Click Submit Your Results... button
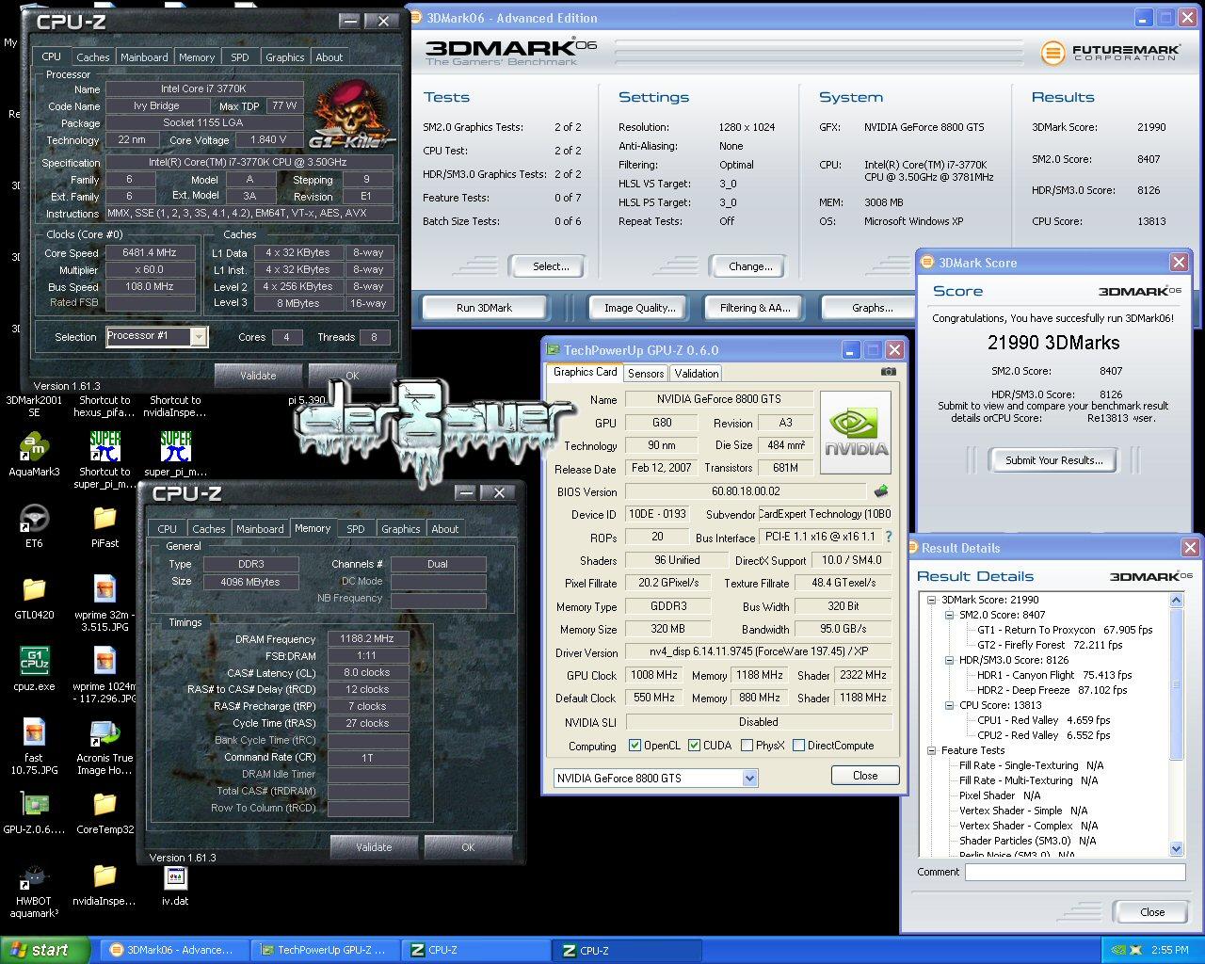Screen dimensions: 1205x964 click(x=1053, y=460)
